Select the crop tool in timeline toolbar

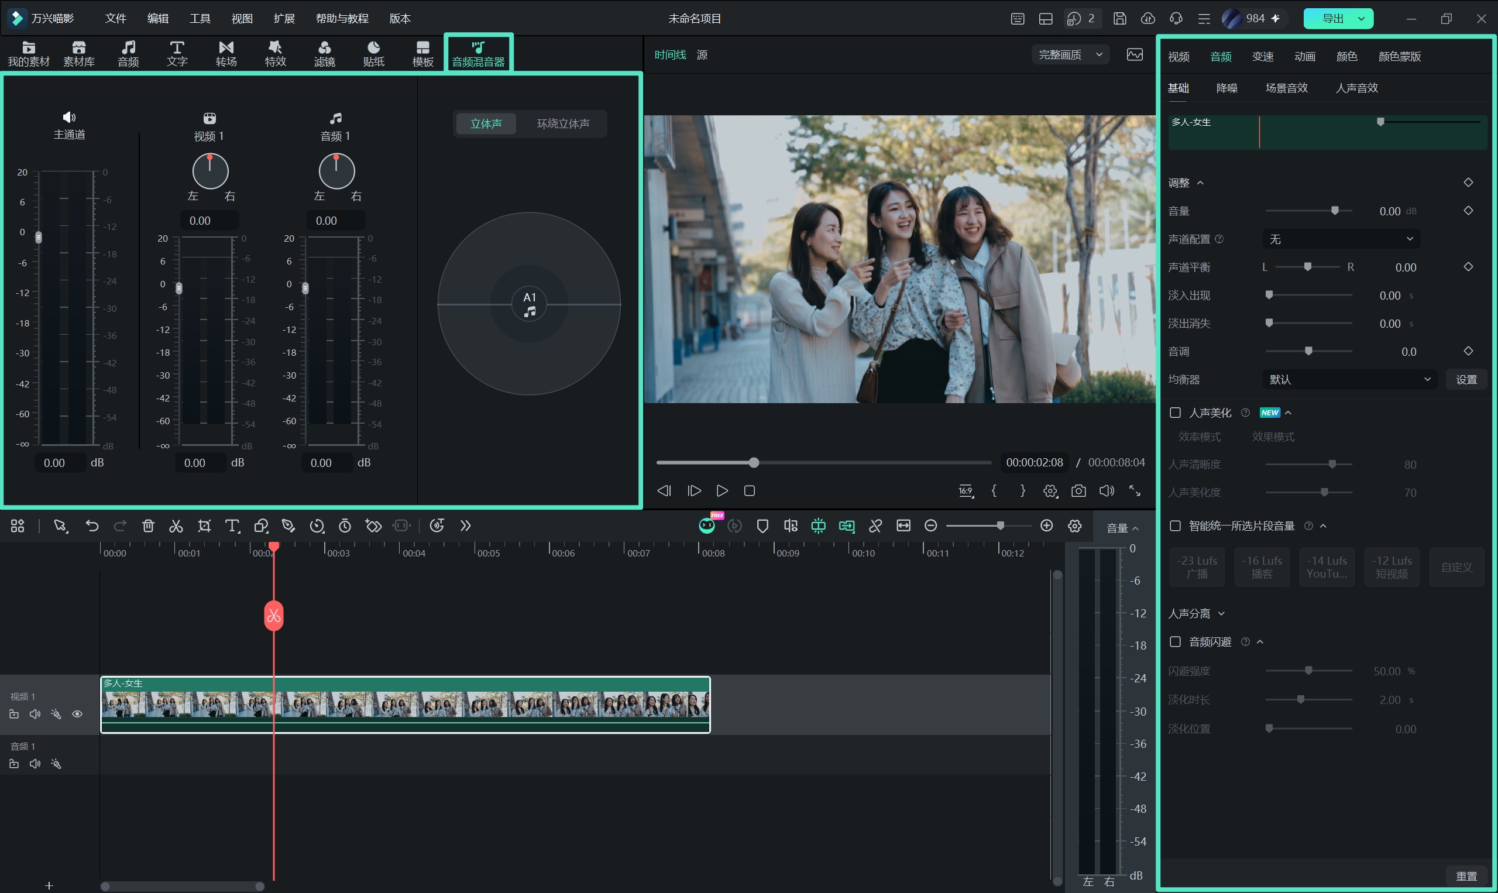coord(204,526)
